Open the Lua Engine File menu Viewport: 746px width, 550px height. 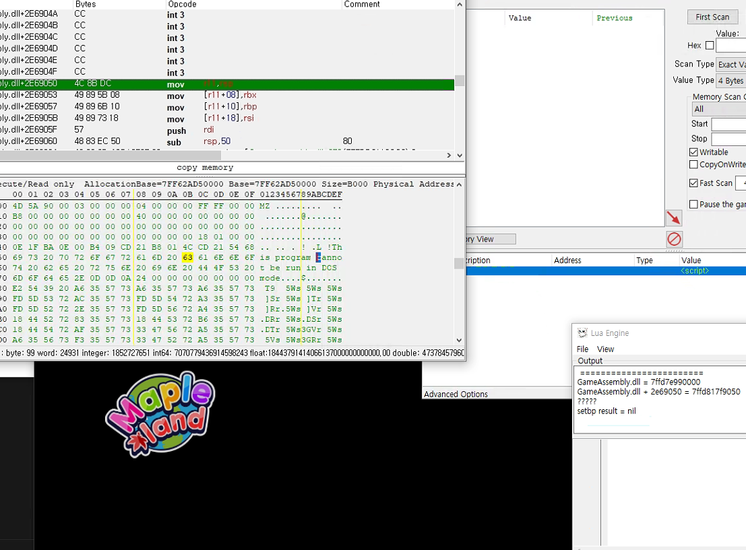pos(582,349)
